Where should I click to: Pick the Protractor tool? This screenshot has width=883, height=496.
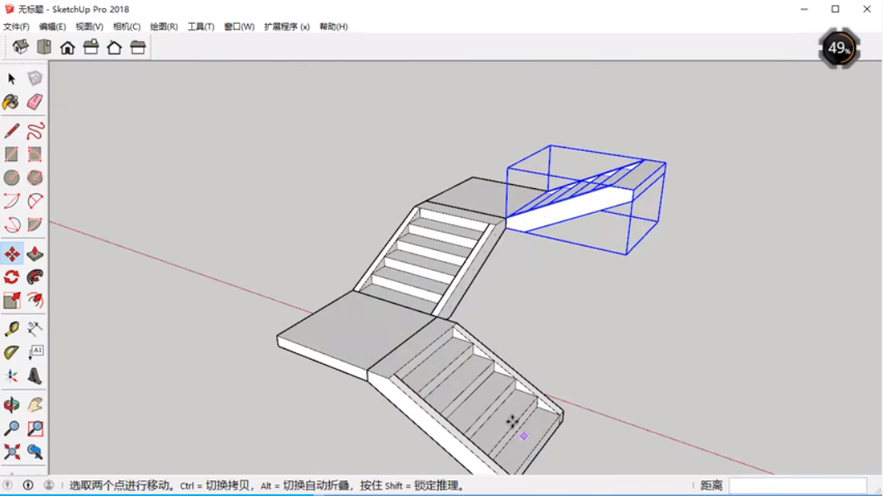coord(12,352)
